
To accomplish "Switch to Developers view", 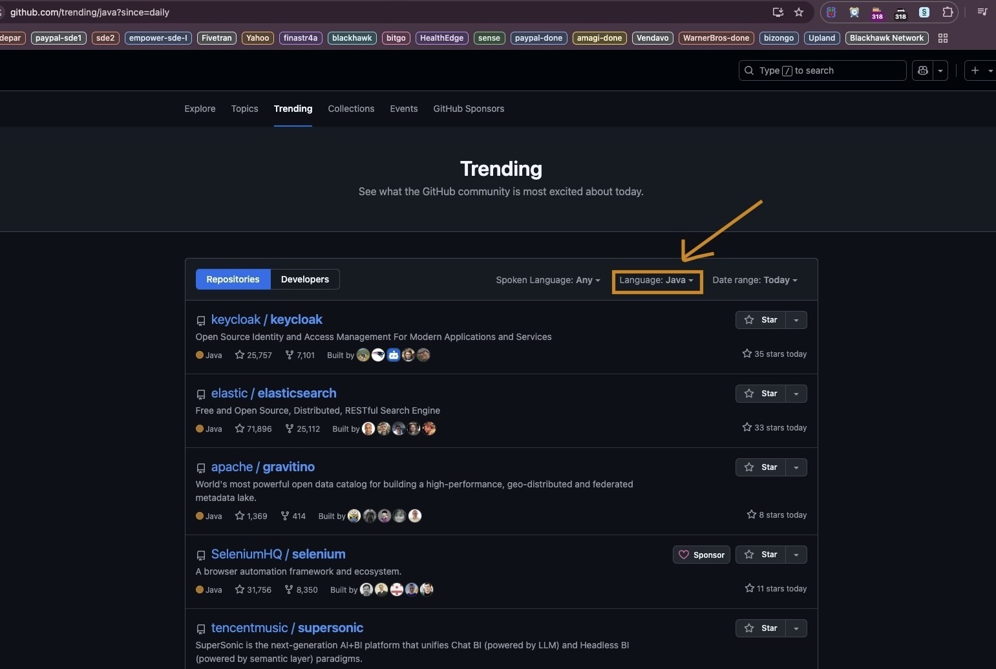I will point(305,279).
